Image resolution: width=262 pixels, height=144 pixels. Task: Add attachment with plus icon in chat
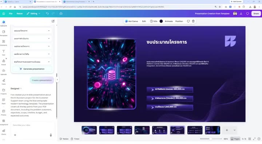point(15,135)
